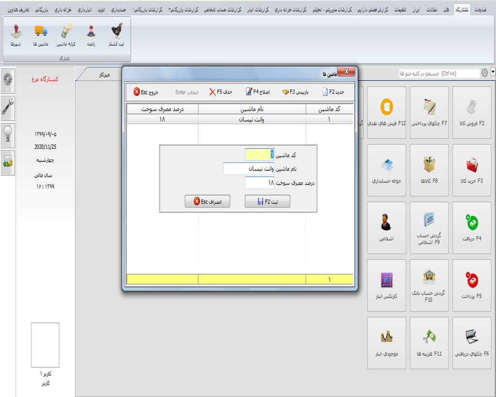Open the ضایعات menu tab
The height and width of the screenshot is (397, 496).
pyautogui.click(x=480, y=10)
